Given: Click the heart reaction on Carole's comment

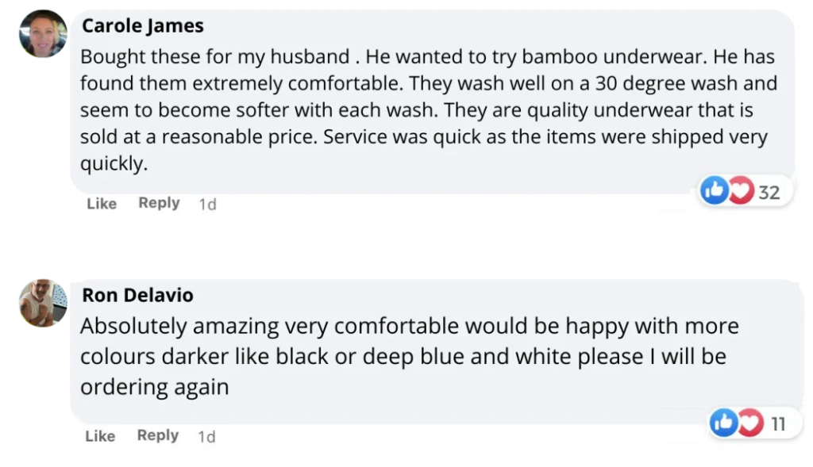Looking at the screenshot, I should coord(739,191).
